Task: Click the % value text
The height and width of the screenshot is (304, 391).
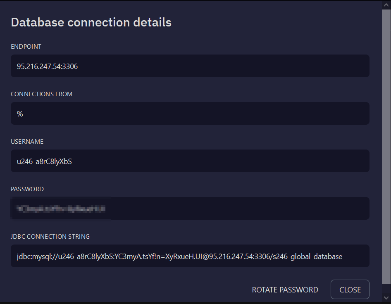Action: [20, 114]
